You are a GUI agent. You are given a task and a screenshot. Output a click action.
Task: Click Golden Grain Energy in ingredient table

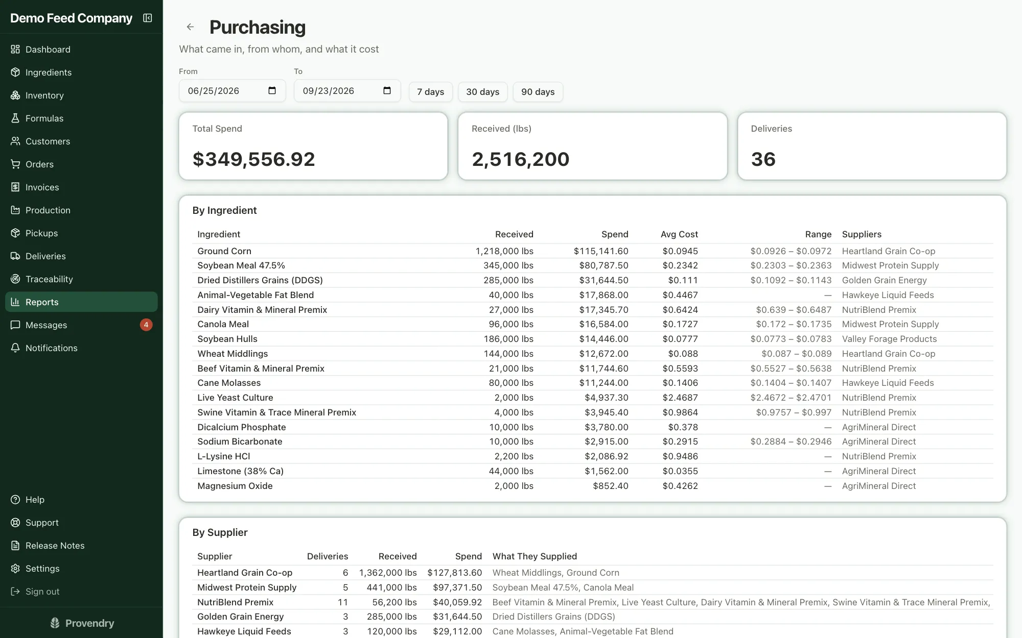pyautogui.click(x=884, y=280)
